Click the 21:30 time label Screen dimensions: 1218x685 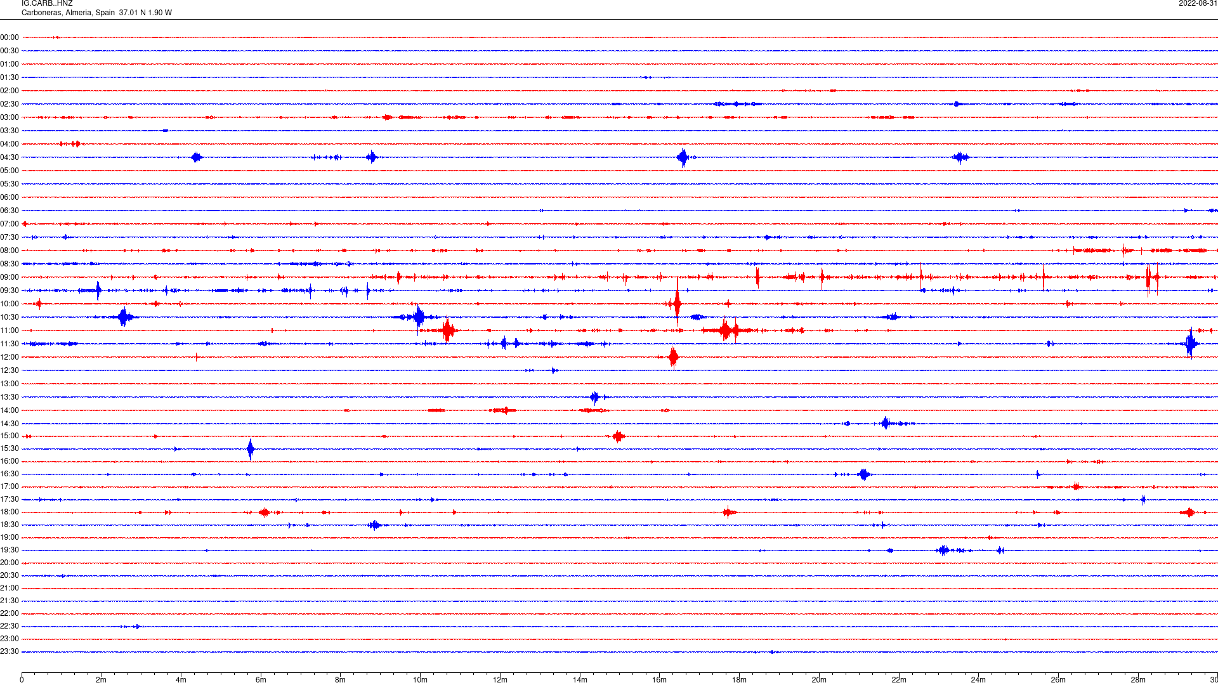(x=10, y=601)
